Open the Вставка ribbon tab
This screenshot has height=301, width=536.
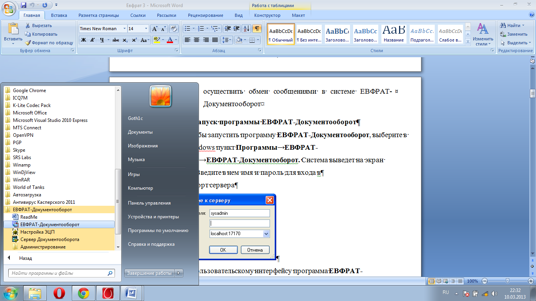[59, 15]
